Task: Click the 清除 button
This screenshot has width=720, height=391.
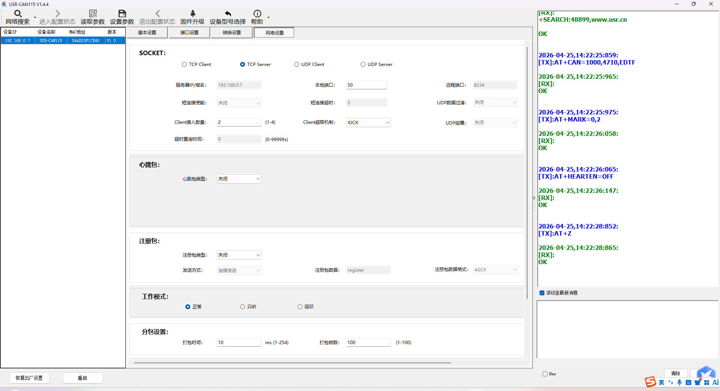Action: click(x=676, y=373)
